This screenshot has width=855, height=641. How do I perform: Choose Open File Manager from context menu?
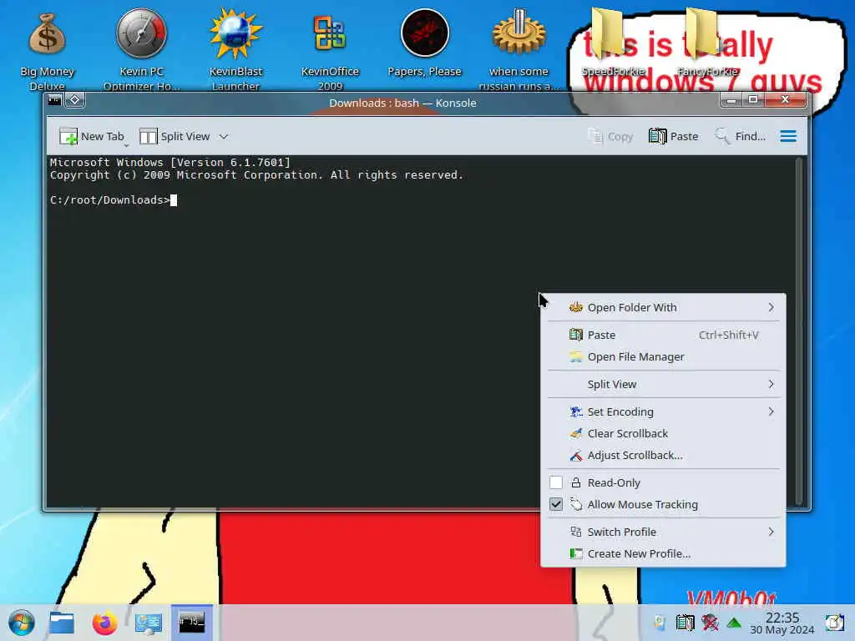coord(662,356)
